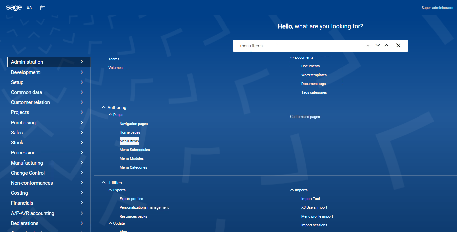
Task: Collapse the Utilities section
Action: (103, 183)
